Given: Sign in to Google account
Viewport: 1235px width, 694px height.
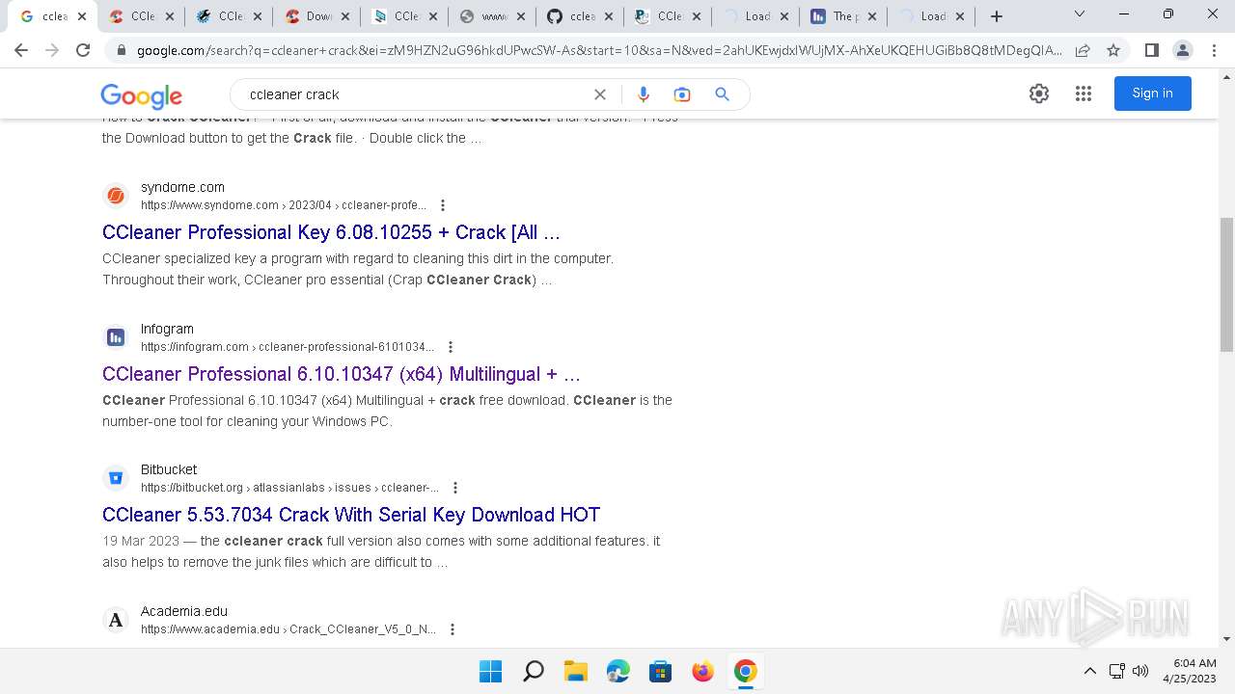Looking at the screenshot, I should click(1152, 93).
